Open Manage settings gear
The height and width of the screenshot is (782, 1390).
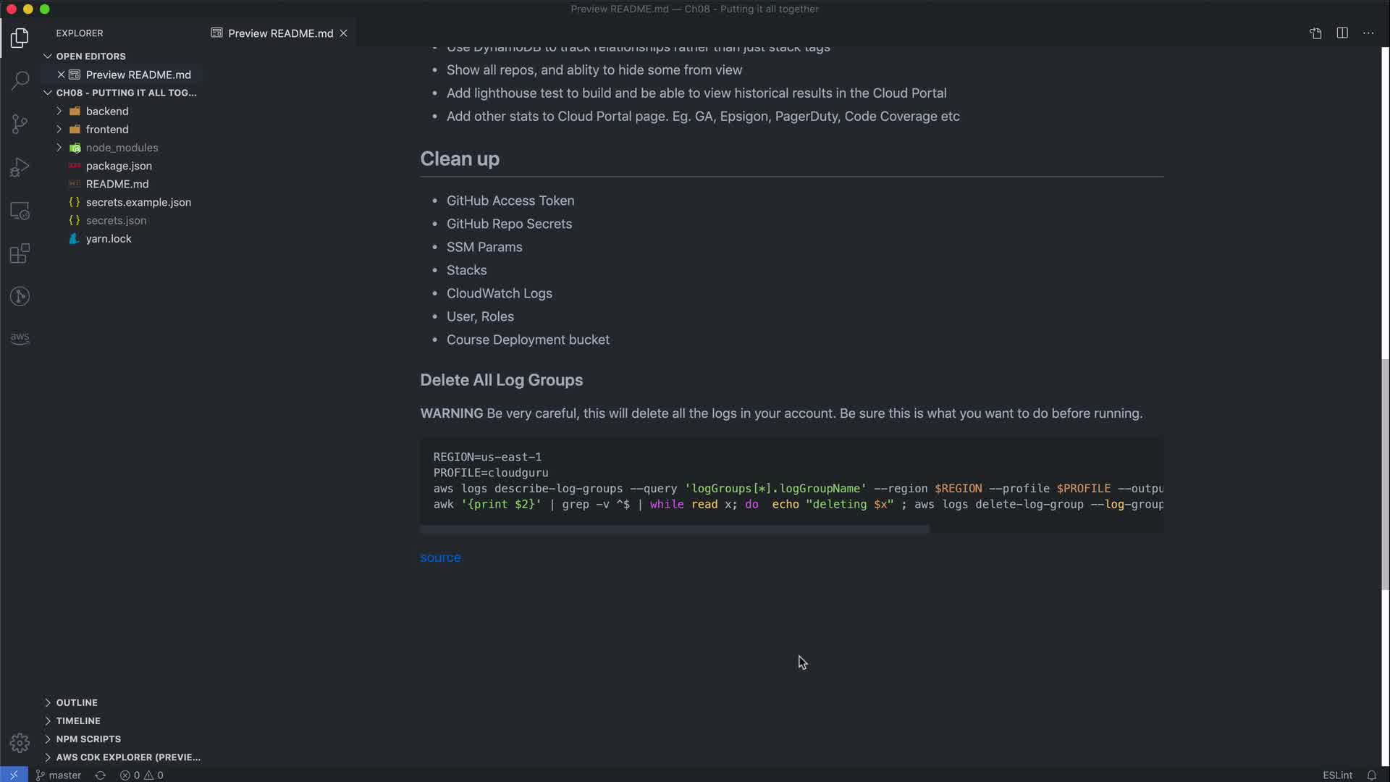point(20,743)
